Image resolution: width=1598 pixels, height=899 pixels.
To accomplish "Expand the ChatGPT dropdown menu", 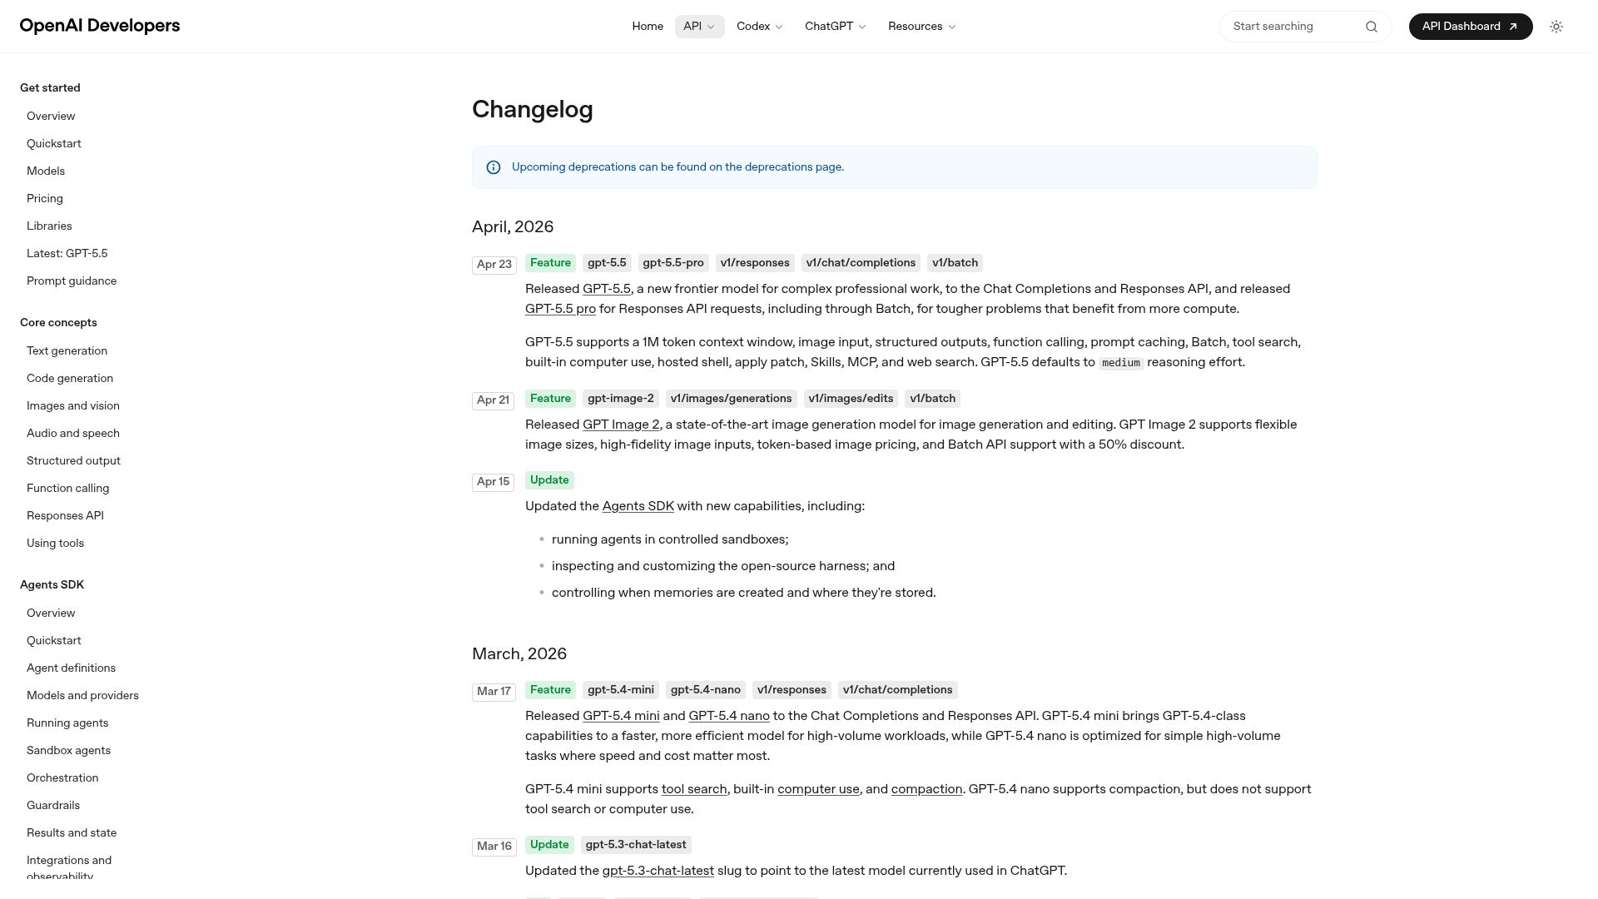I will pyautogui.click(x=836, y=27).
